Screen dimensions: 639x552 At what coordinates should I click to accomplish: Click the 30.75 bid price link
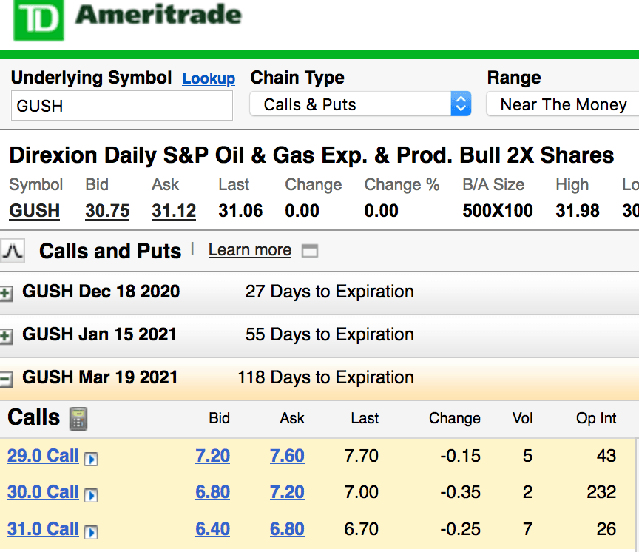107,211
